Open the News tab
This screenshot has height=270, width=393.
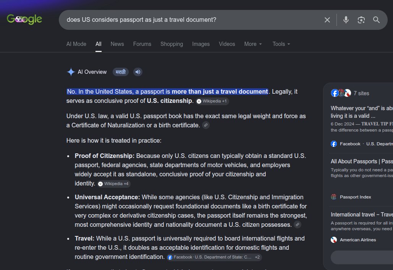[x=117, y=44]
